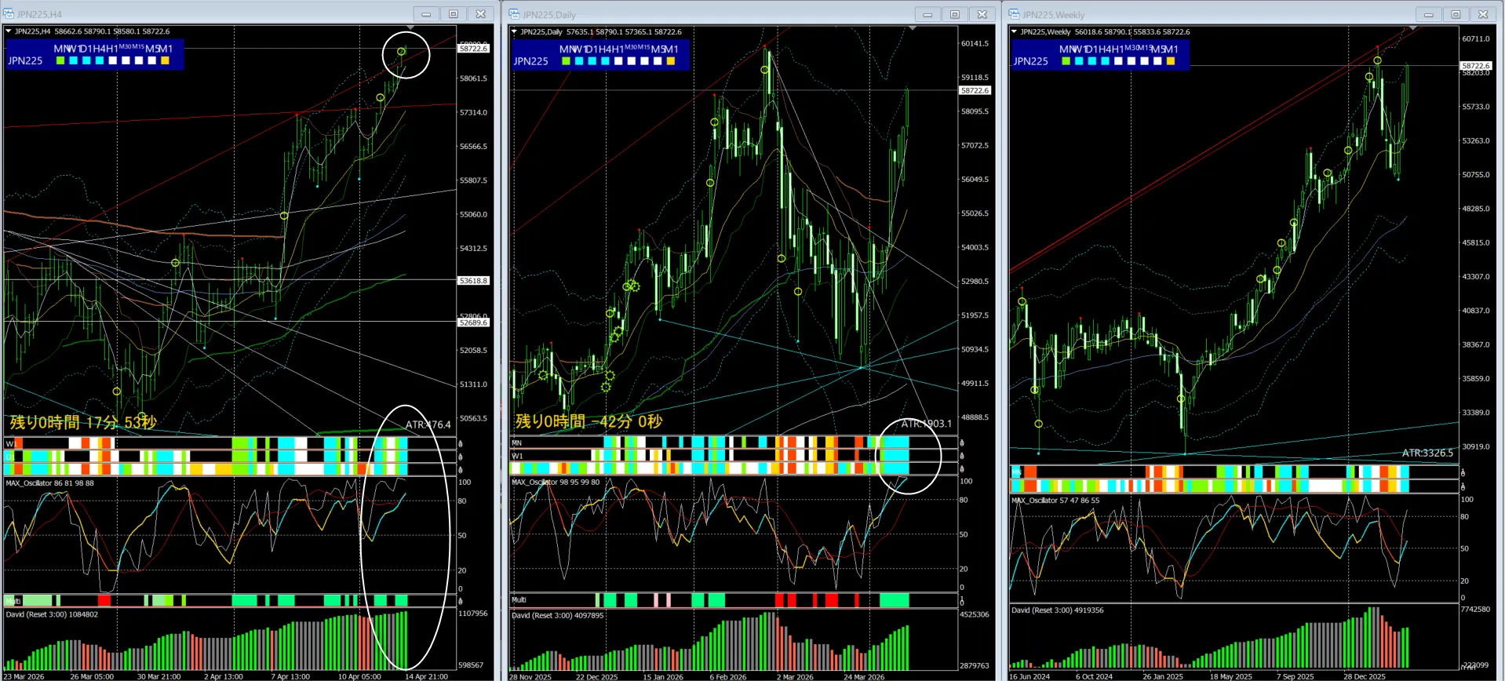Click David (Reset 3:00) 4919356 label
1505x681 pixels.
click(1058, 610)
